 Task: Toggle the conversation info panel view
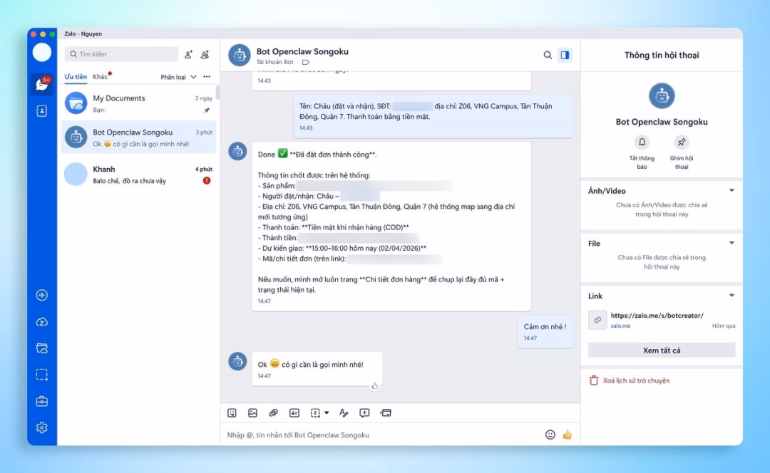coord(565,54)
